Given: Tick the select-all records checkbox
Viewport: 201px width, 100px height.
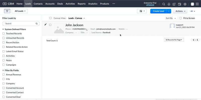Looking at the screenshot, I should coord(51,18).
